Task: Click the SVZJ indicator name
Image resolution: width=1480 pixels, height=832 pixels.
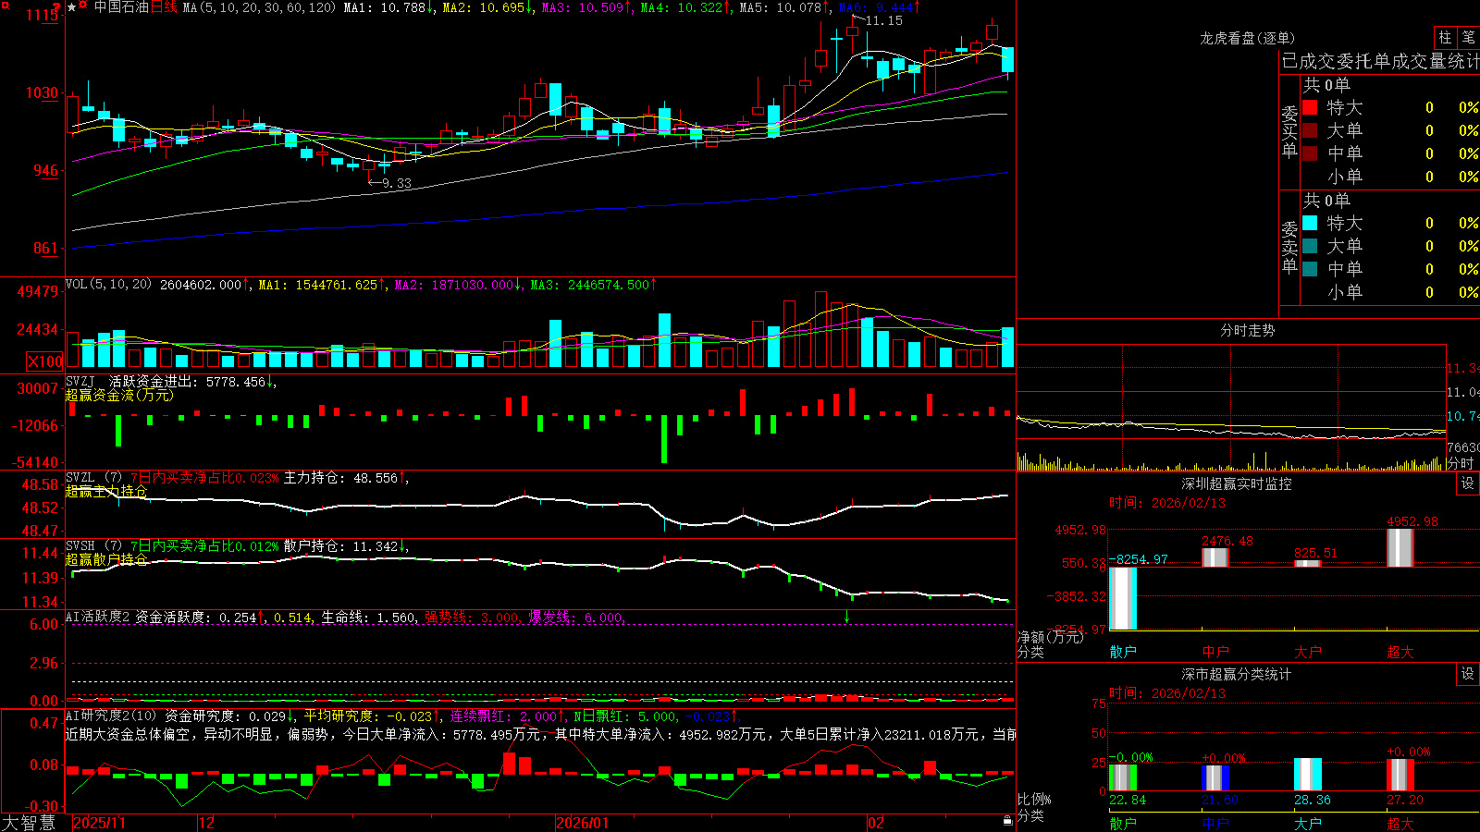Action: pyautogui.click(x=80, y=381)
